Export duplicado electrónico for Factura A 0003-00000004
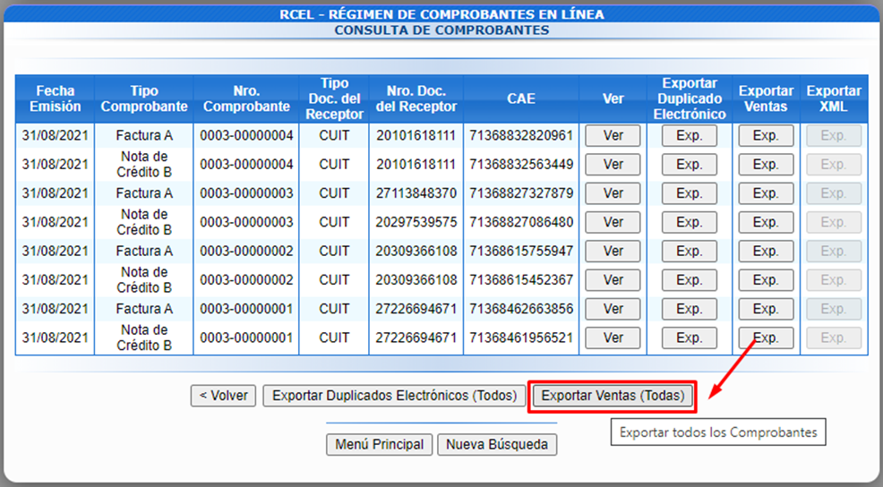883x487 pixels. (x=689, y=136)
